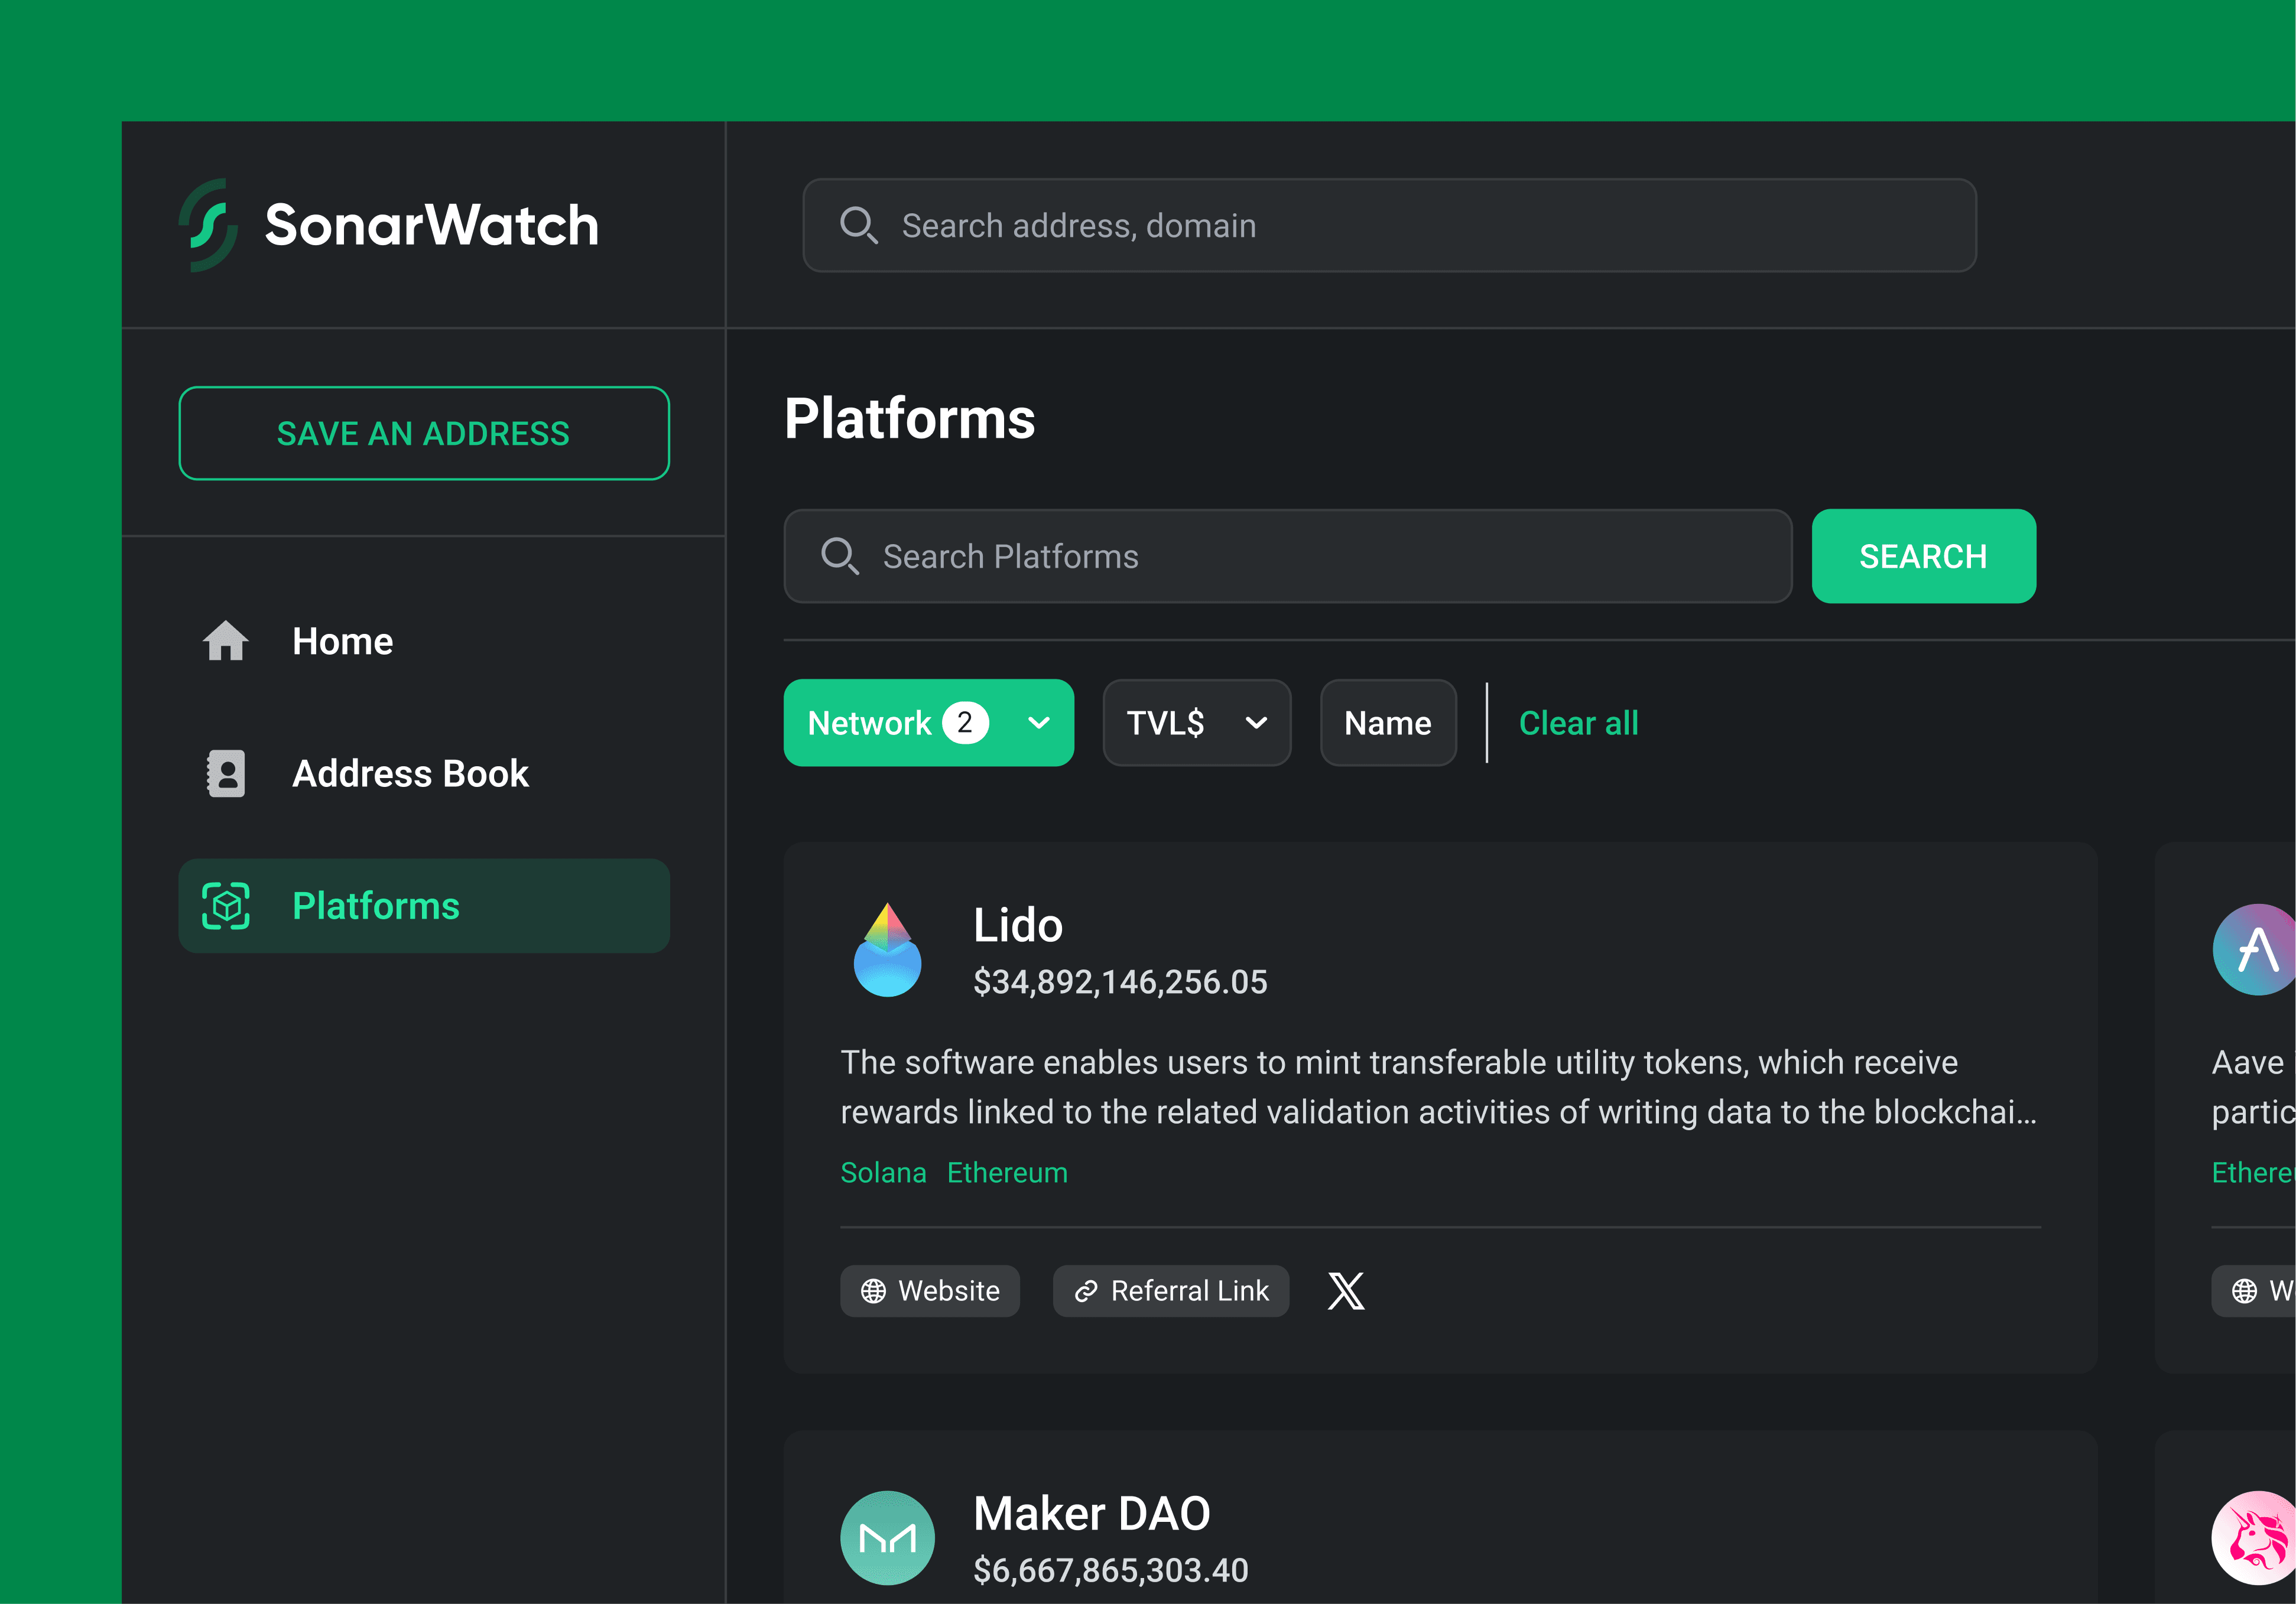2296x1604 pixels.
Task: Click the Network filter count badge 2
Action: (965, 723)
